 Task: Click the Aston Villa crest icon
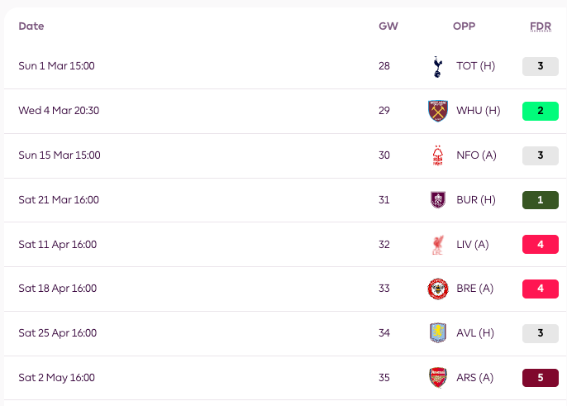pyautogui.click(x=437, y=334)
